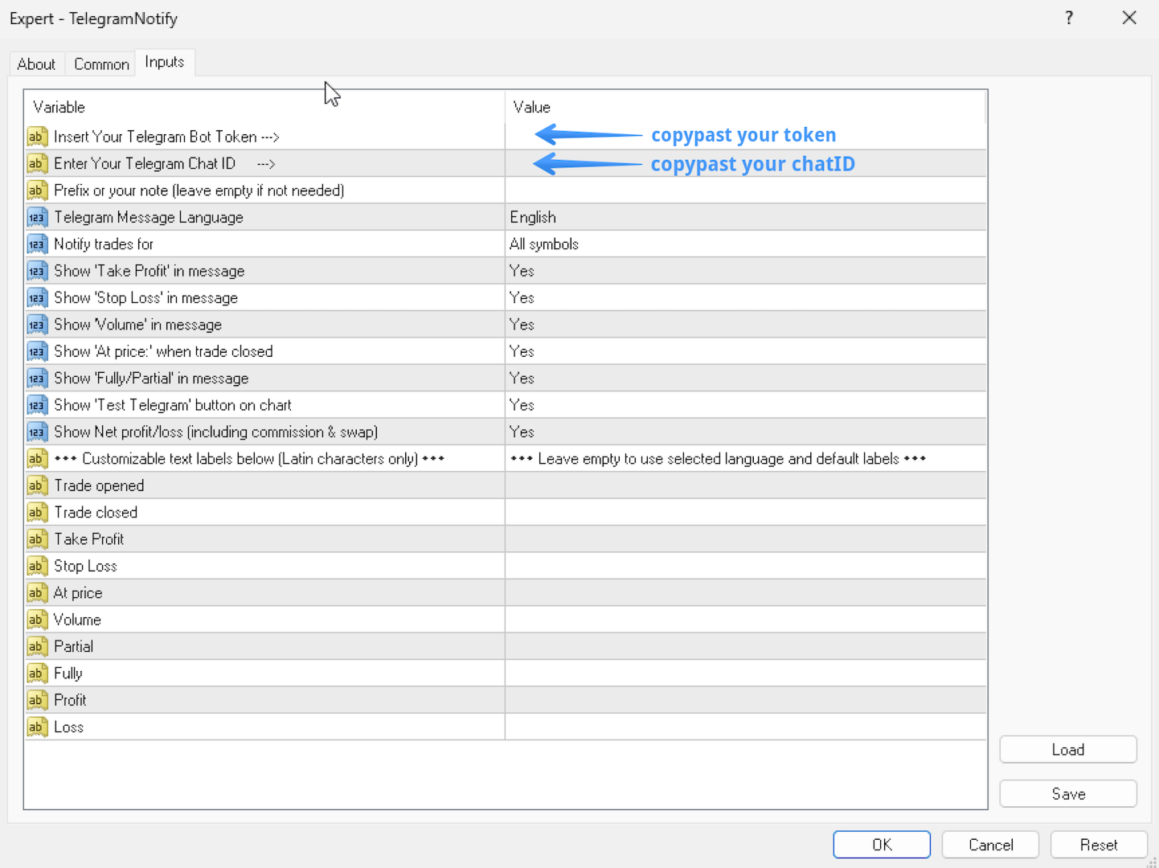Switch to the About tab
1159x868 pixels.
[x=36, y=64]
